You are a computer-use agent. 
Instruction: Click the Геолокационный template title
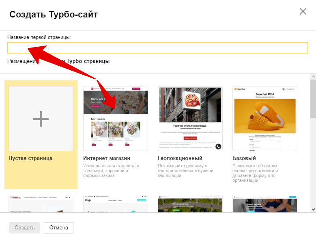point(180,158)
